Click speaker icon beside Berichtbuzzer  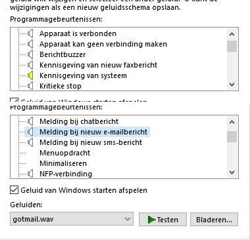30,54
